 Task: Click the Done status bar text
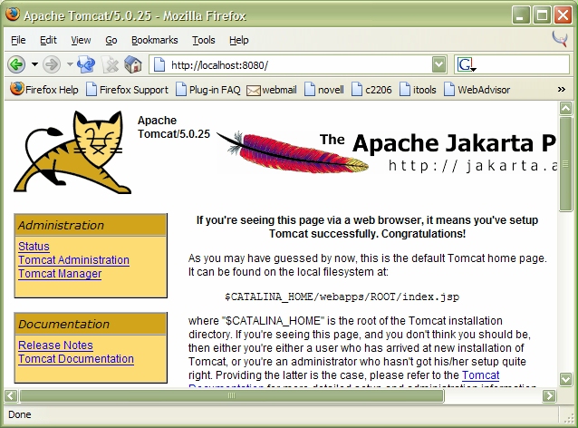pyautogui.click(x=20, y=414)
